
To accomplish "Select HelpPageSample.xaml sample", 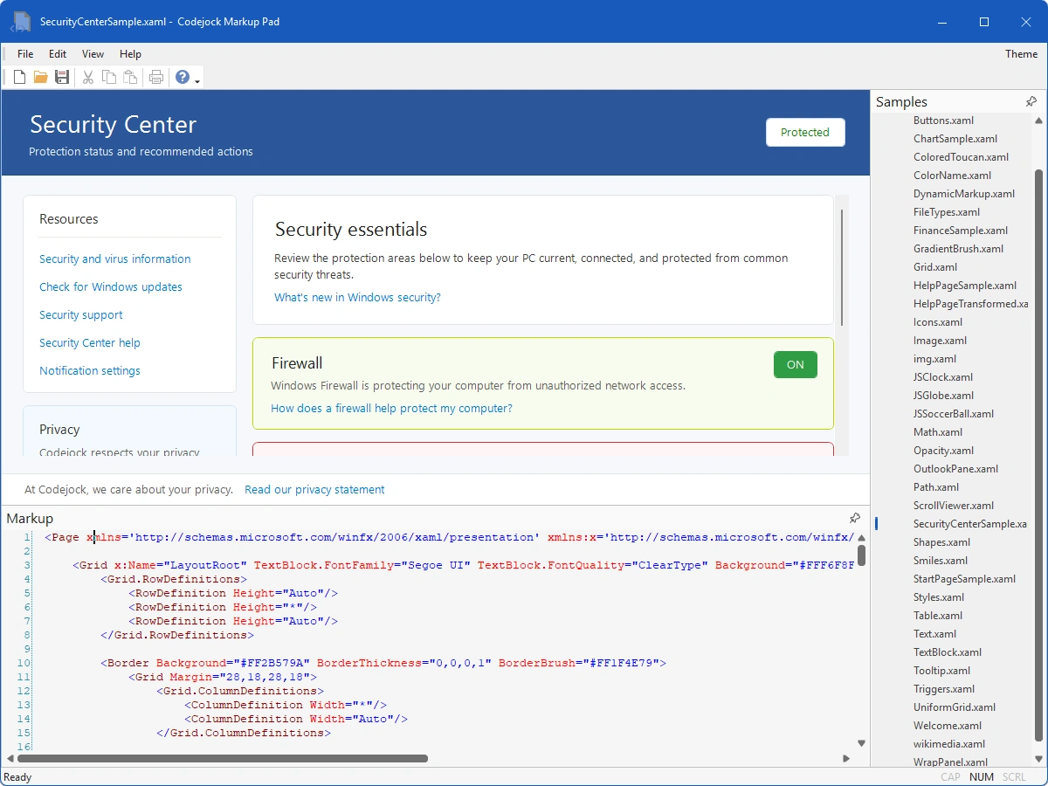I will (x=965, y=286).
